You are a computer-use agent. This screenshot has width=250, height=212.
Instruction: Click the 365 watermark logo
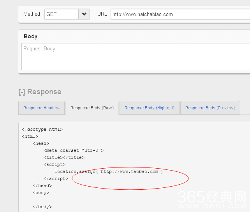point(212,199)
